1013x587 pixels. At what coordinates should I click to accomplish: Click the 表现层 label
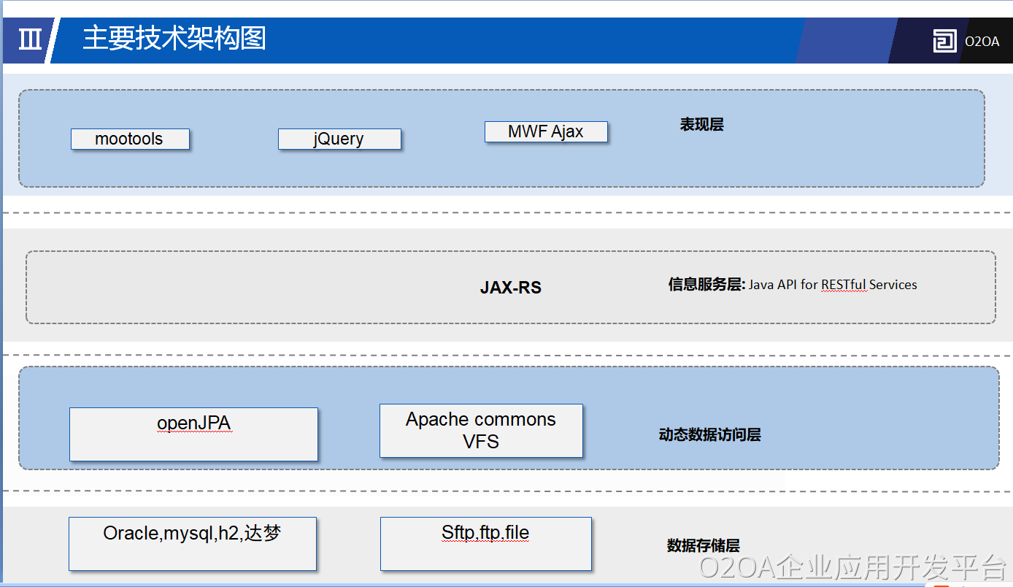pos(701,125)
